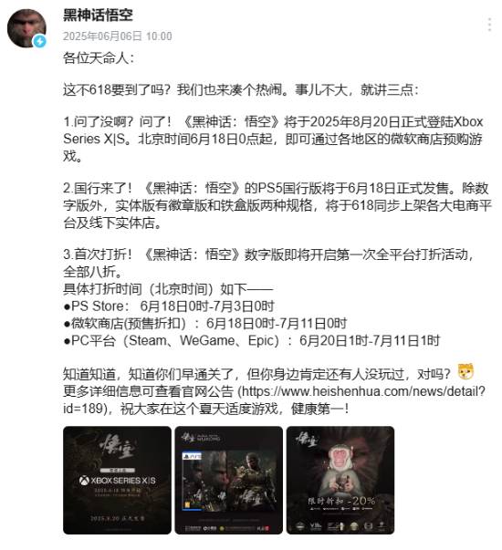Image resolution: width=502 pixels, height=550 pixels.
Task: Visit the 黑神话悟空 username profile link
Action: (x=98, y=16)
